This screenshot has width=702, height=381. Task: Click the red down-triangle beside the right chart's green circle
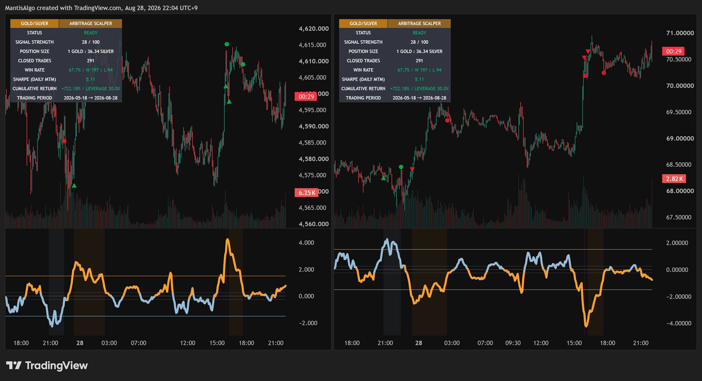(x=412, y=169)
